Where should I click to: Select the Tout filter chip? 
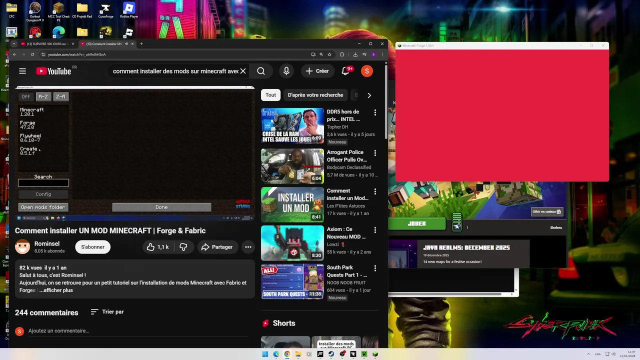(270, 95)
